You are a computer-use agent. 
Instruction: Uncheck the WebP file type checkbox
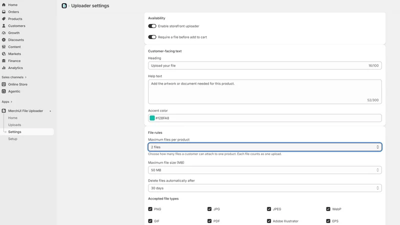coord(328,209)
